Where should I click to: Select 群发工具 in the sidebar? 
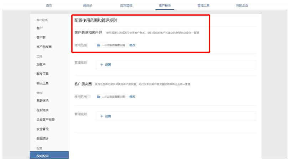42,74
